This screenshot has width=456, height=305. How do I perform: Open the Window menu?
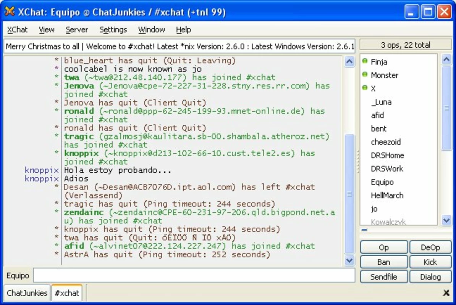point(152,30)
